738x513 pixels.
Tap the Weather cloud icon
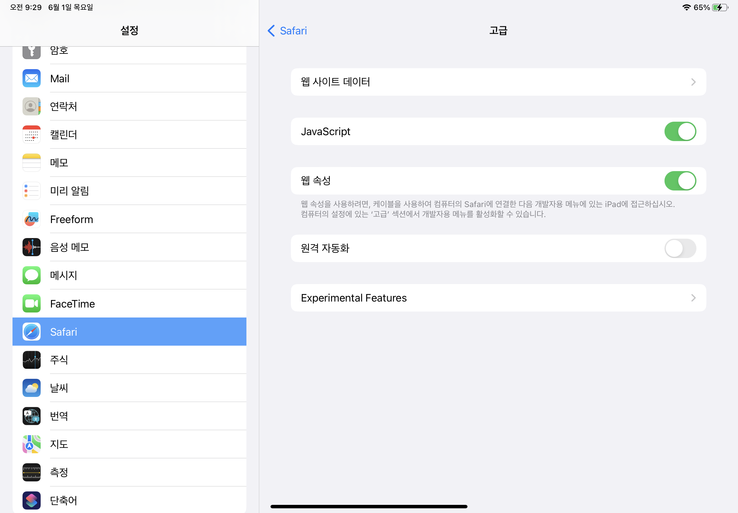[32, 388]
